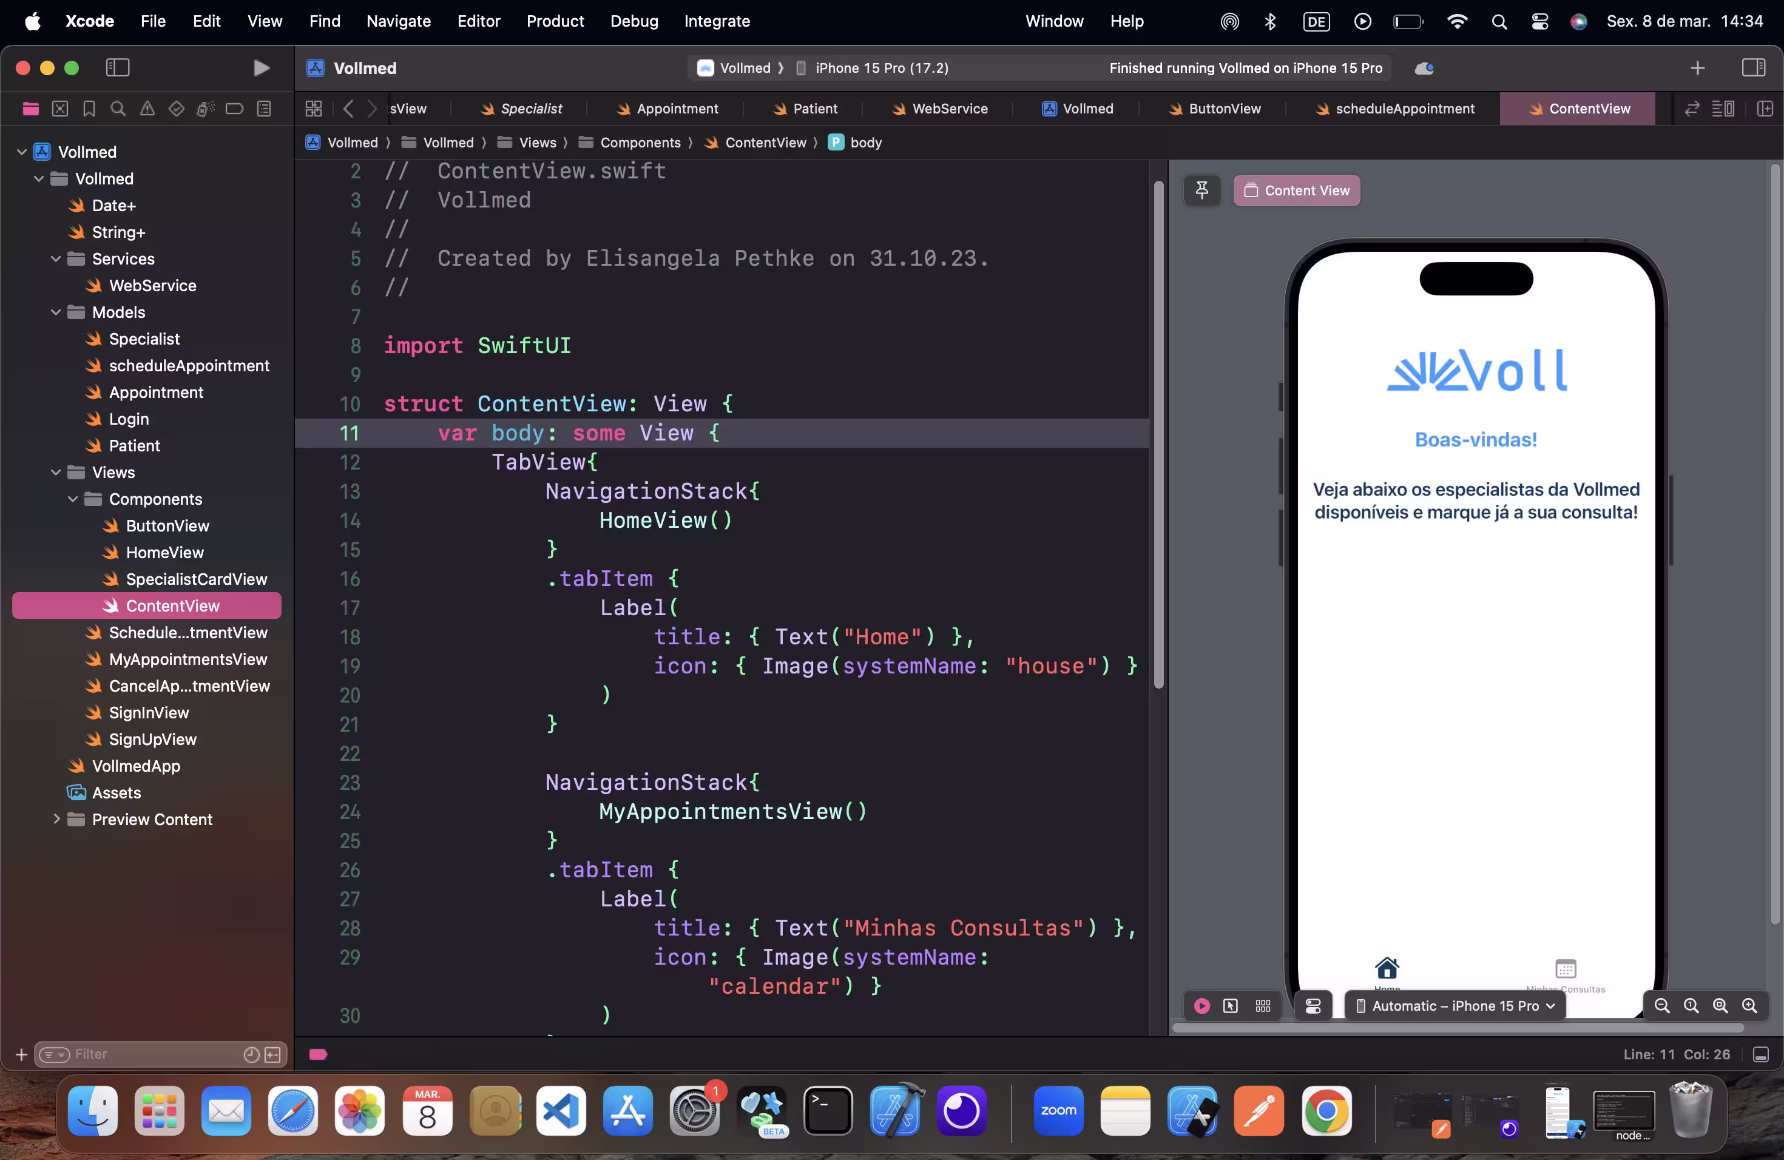Open preview Device Settings button
The width and height of the screenshot is (1784, 1160).
point(1313,1006)
